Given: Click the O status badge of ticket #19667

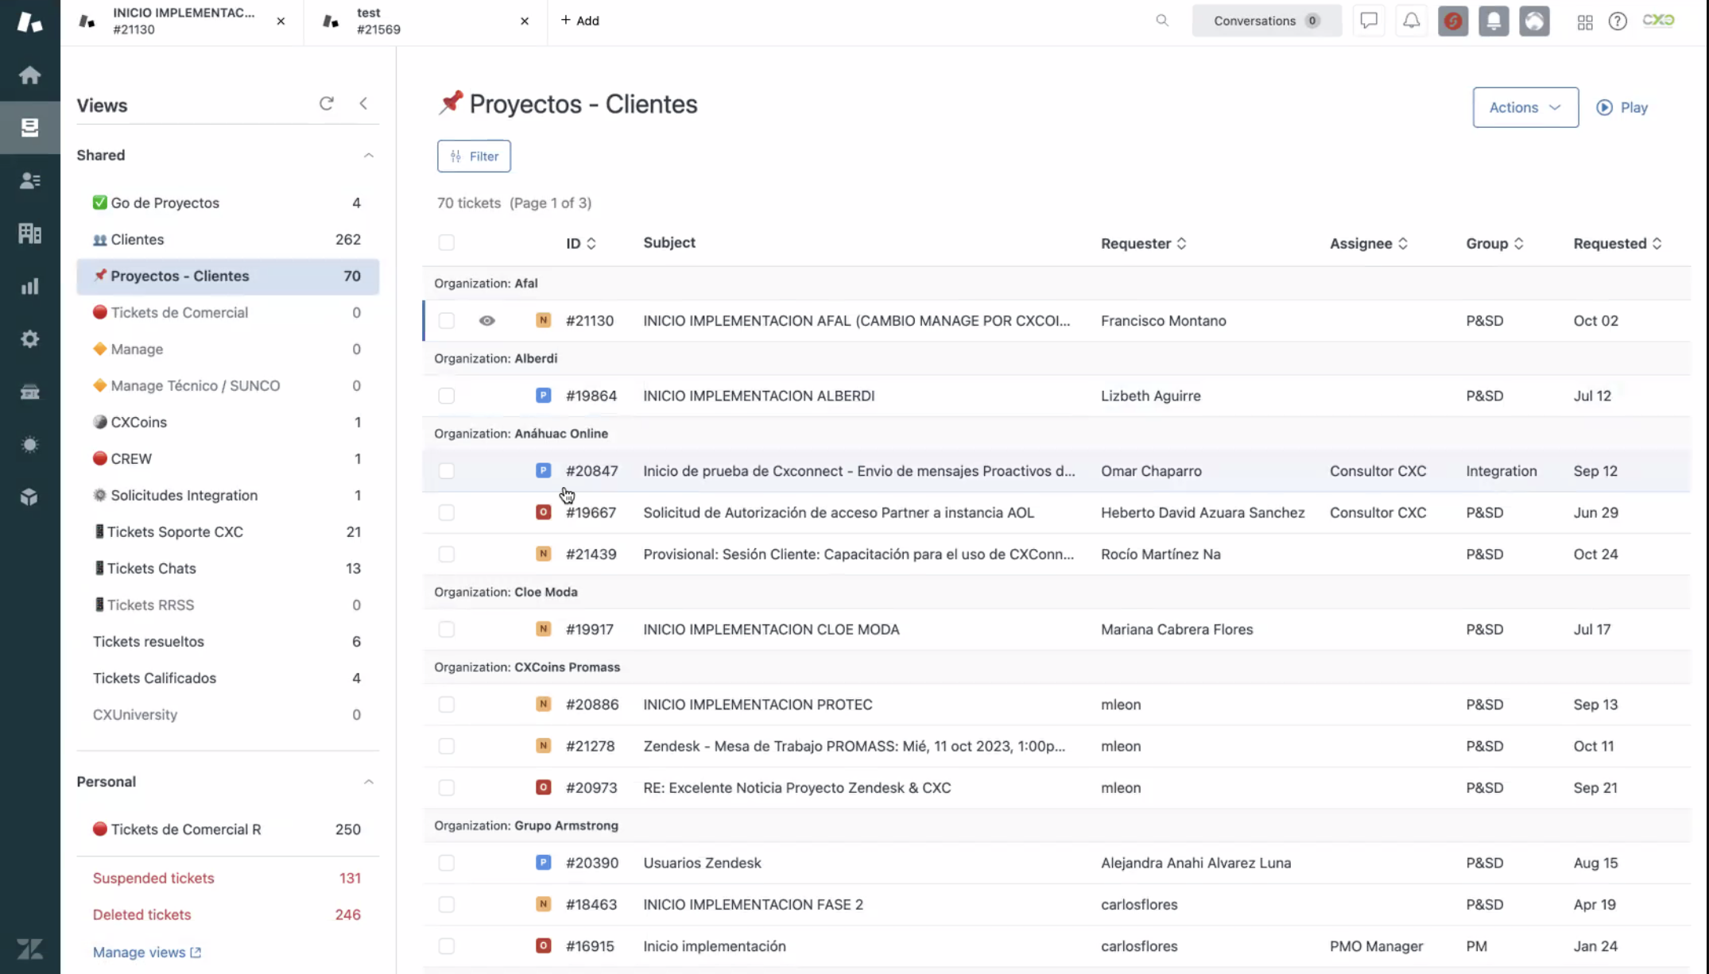Looking at the screenshot, I should (543, 512).
